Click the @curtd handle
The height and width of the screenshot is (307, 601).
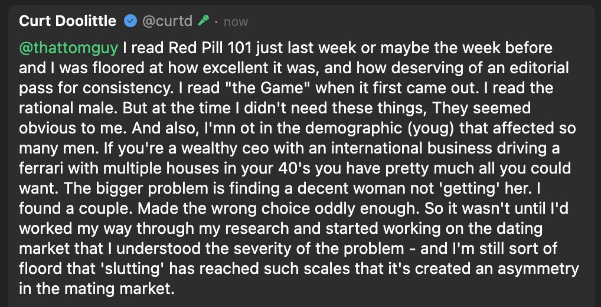(x=166, y=21)
